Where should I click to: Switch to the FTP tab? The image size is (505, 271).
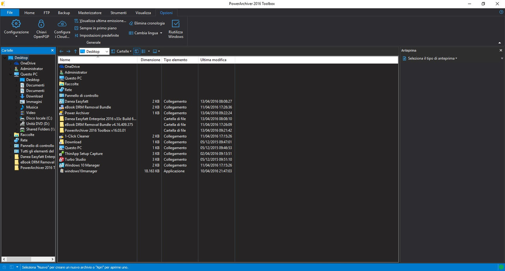click(x=47, y=13)
